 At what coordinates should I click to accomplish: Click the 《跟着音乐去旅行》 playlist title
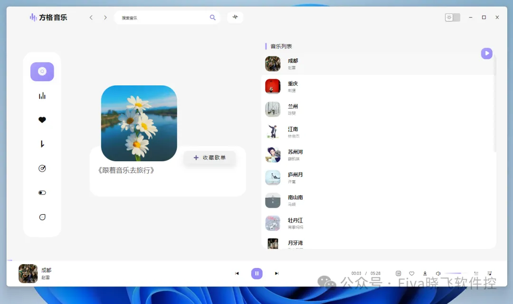(x=126, y=170)
